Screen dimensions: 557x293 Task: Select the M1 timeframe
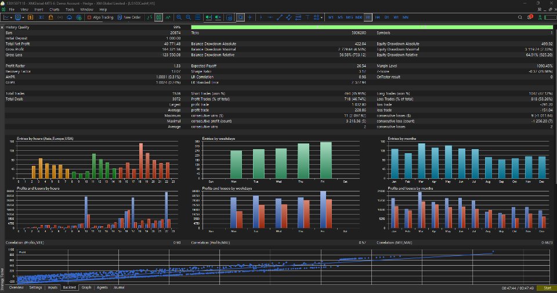pyautogui.click(x=331, y=17)
